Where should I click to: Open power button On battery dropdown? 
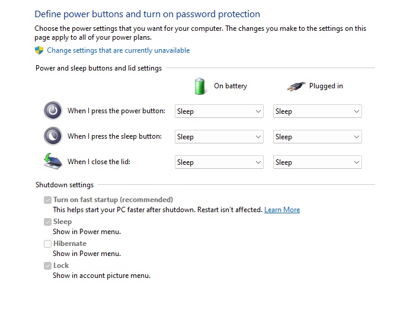[x=219, y=111]
